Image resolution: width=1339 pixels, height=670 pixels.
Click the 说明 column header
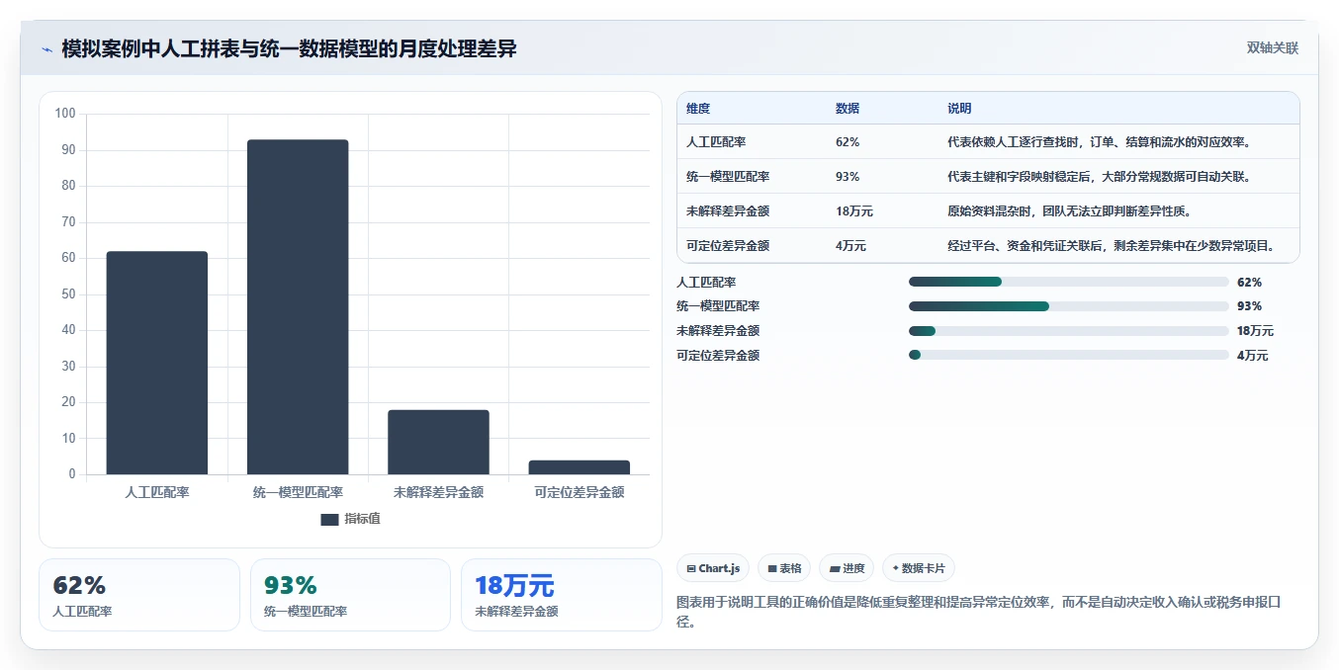pos(959,109)
